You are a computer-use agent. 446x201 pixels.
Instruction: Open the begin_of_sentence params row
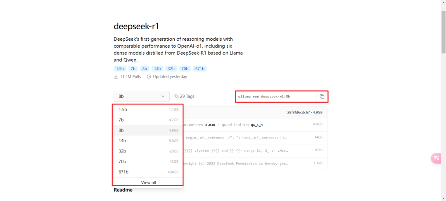(255, 138)
